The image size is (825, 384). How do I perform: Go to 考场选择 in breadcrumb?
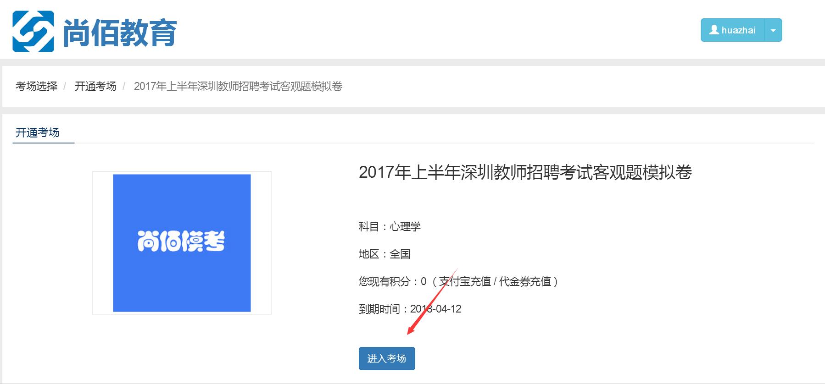[37, 86]
